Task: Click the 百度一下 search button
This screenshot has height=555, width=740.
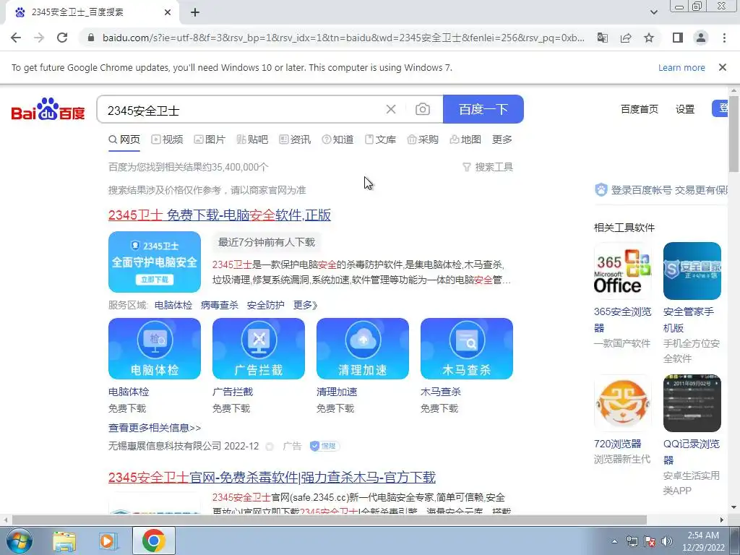Action: [483, 110]
